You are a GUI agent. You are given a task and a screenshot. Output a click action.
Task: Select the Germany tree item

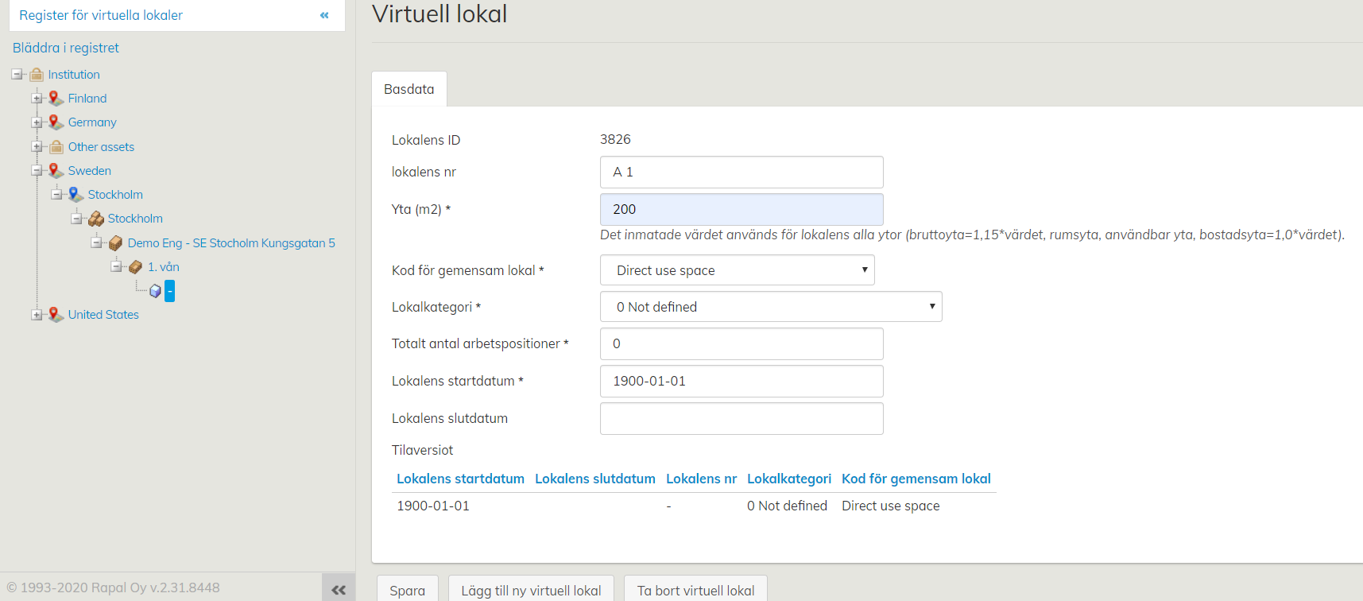92,122
